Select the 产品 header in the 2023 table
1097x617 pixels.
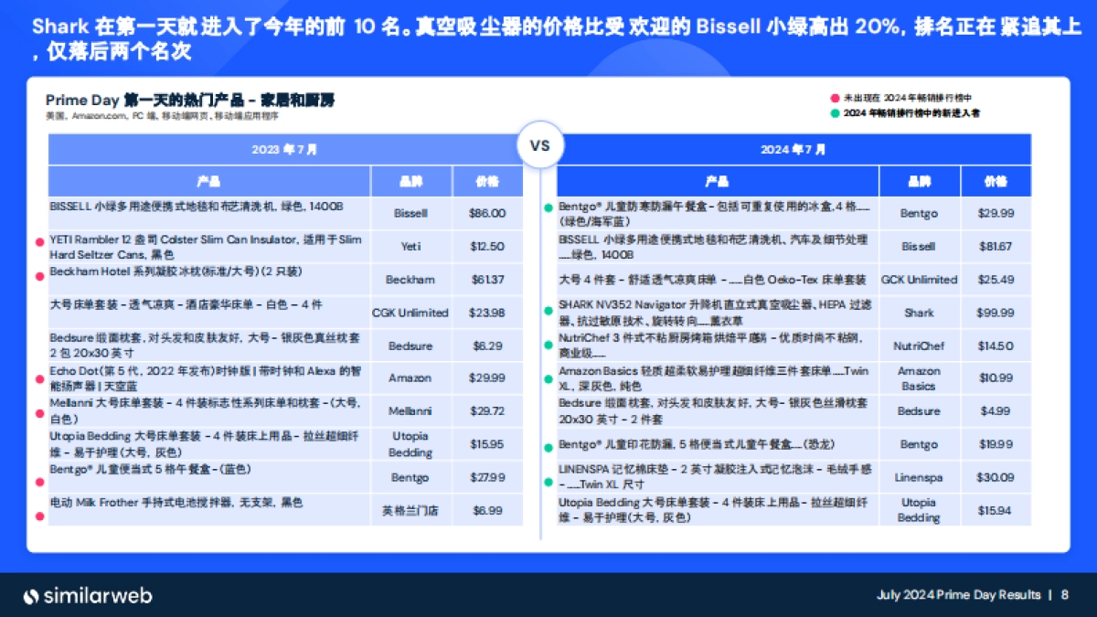(x=208, y=180)
